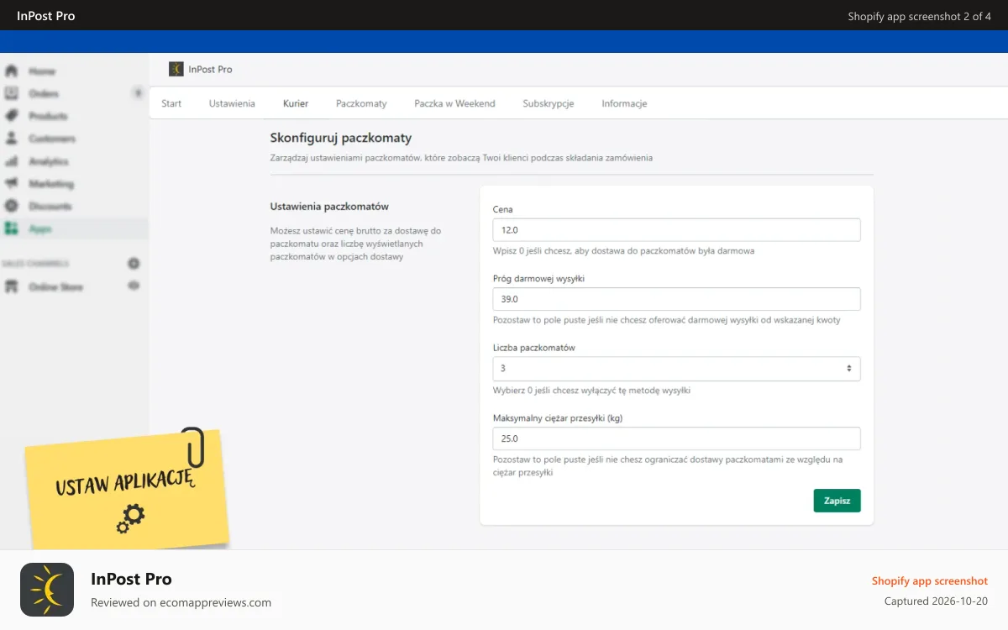This screenshot has height=630, width=1008.
Task: Click the Captured 2026-10-20 text
Action: pyautogui.click(x=936, y=601)
